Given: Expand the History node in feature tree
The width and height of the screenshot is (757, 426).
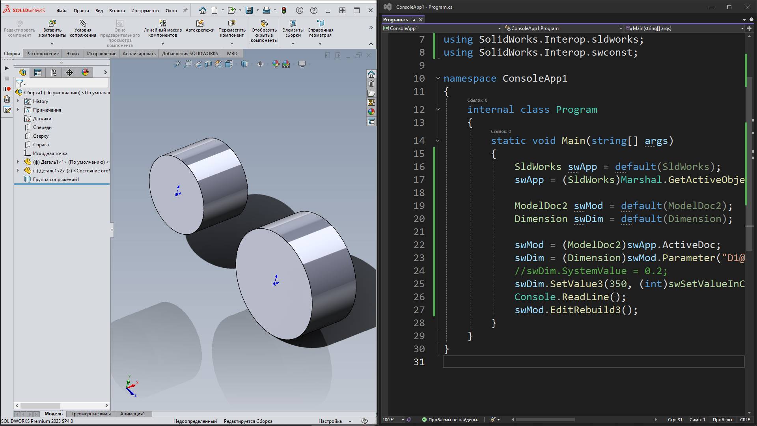Looking at the screenshot, I should (x=18, y=101).
